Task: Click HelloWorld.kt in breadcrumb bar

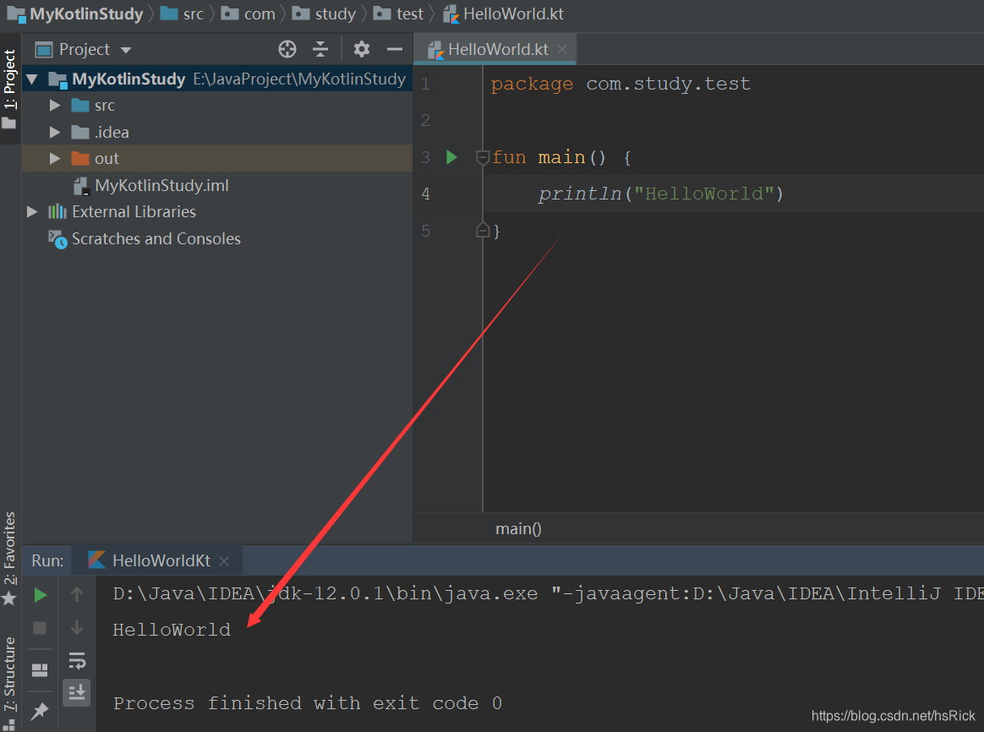Action: [513, 14]
